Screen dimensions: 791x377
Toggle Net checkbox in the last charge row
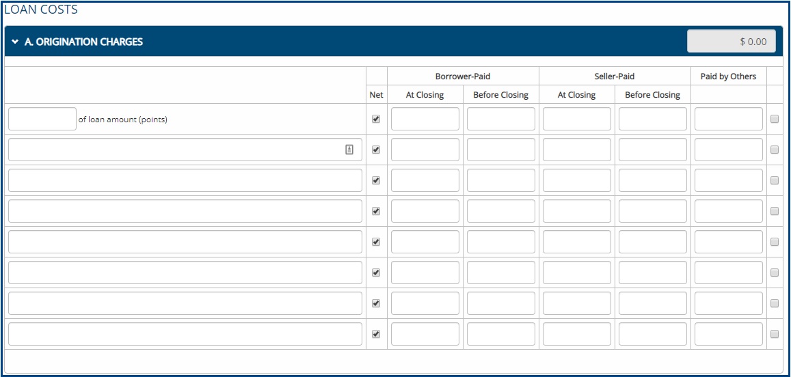coord(376,334)
